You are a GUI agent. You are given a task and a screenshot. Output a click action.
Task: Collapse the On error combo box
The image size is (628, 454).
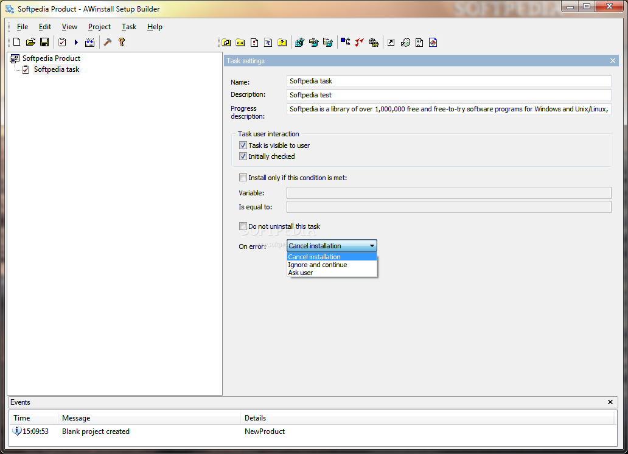click(372, 246)
